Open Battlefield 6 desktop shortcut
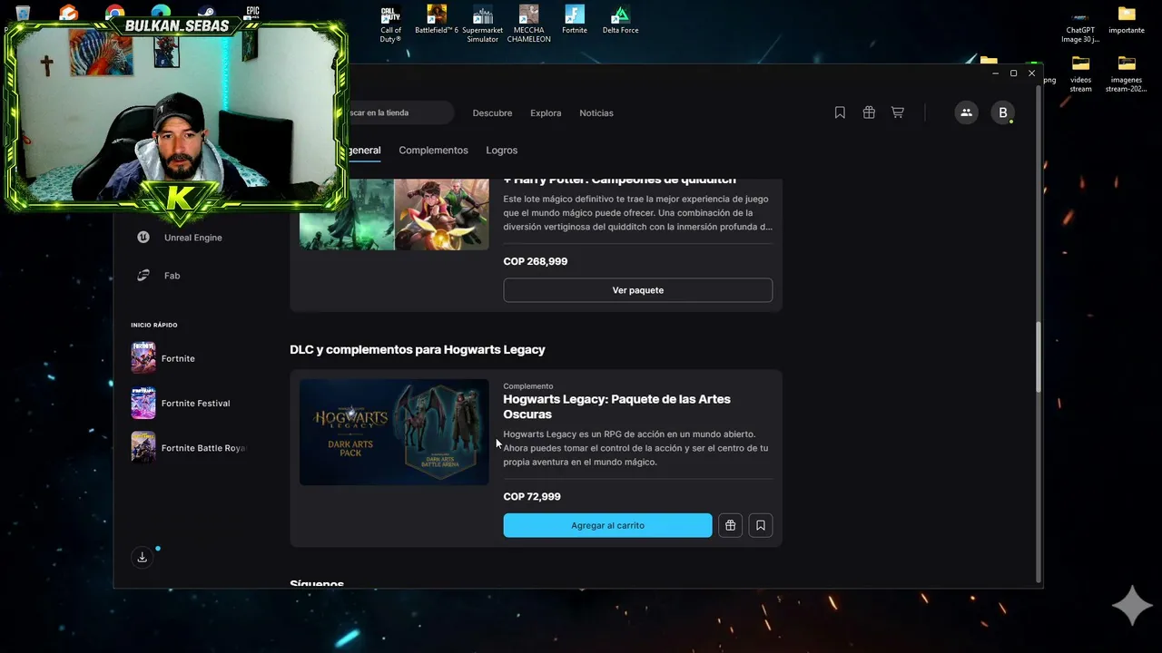The image size is (1162, 653). pyautogui.click(x=437, y=20)
